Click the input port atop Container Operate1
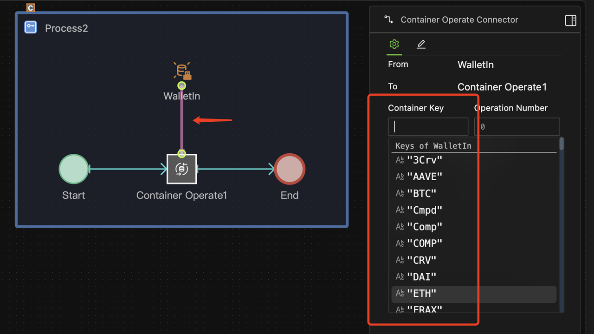 181,153
